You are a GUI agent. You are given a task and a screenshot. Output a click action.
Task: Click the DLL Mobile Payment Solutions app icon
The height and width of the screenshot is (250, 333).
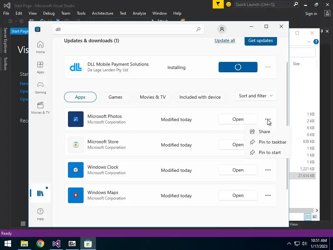tap(76, 67)
